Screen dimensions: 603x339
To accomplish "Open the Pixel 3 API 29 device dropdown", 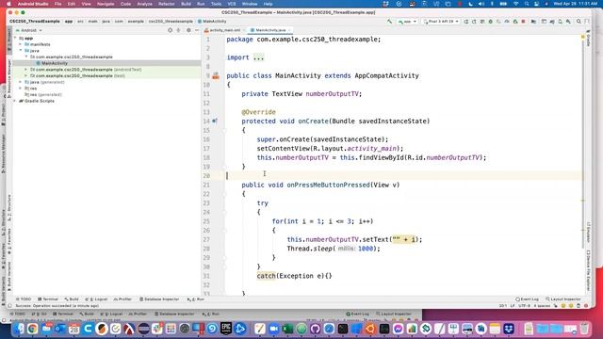I will coord(441,22).
